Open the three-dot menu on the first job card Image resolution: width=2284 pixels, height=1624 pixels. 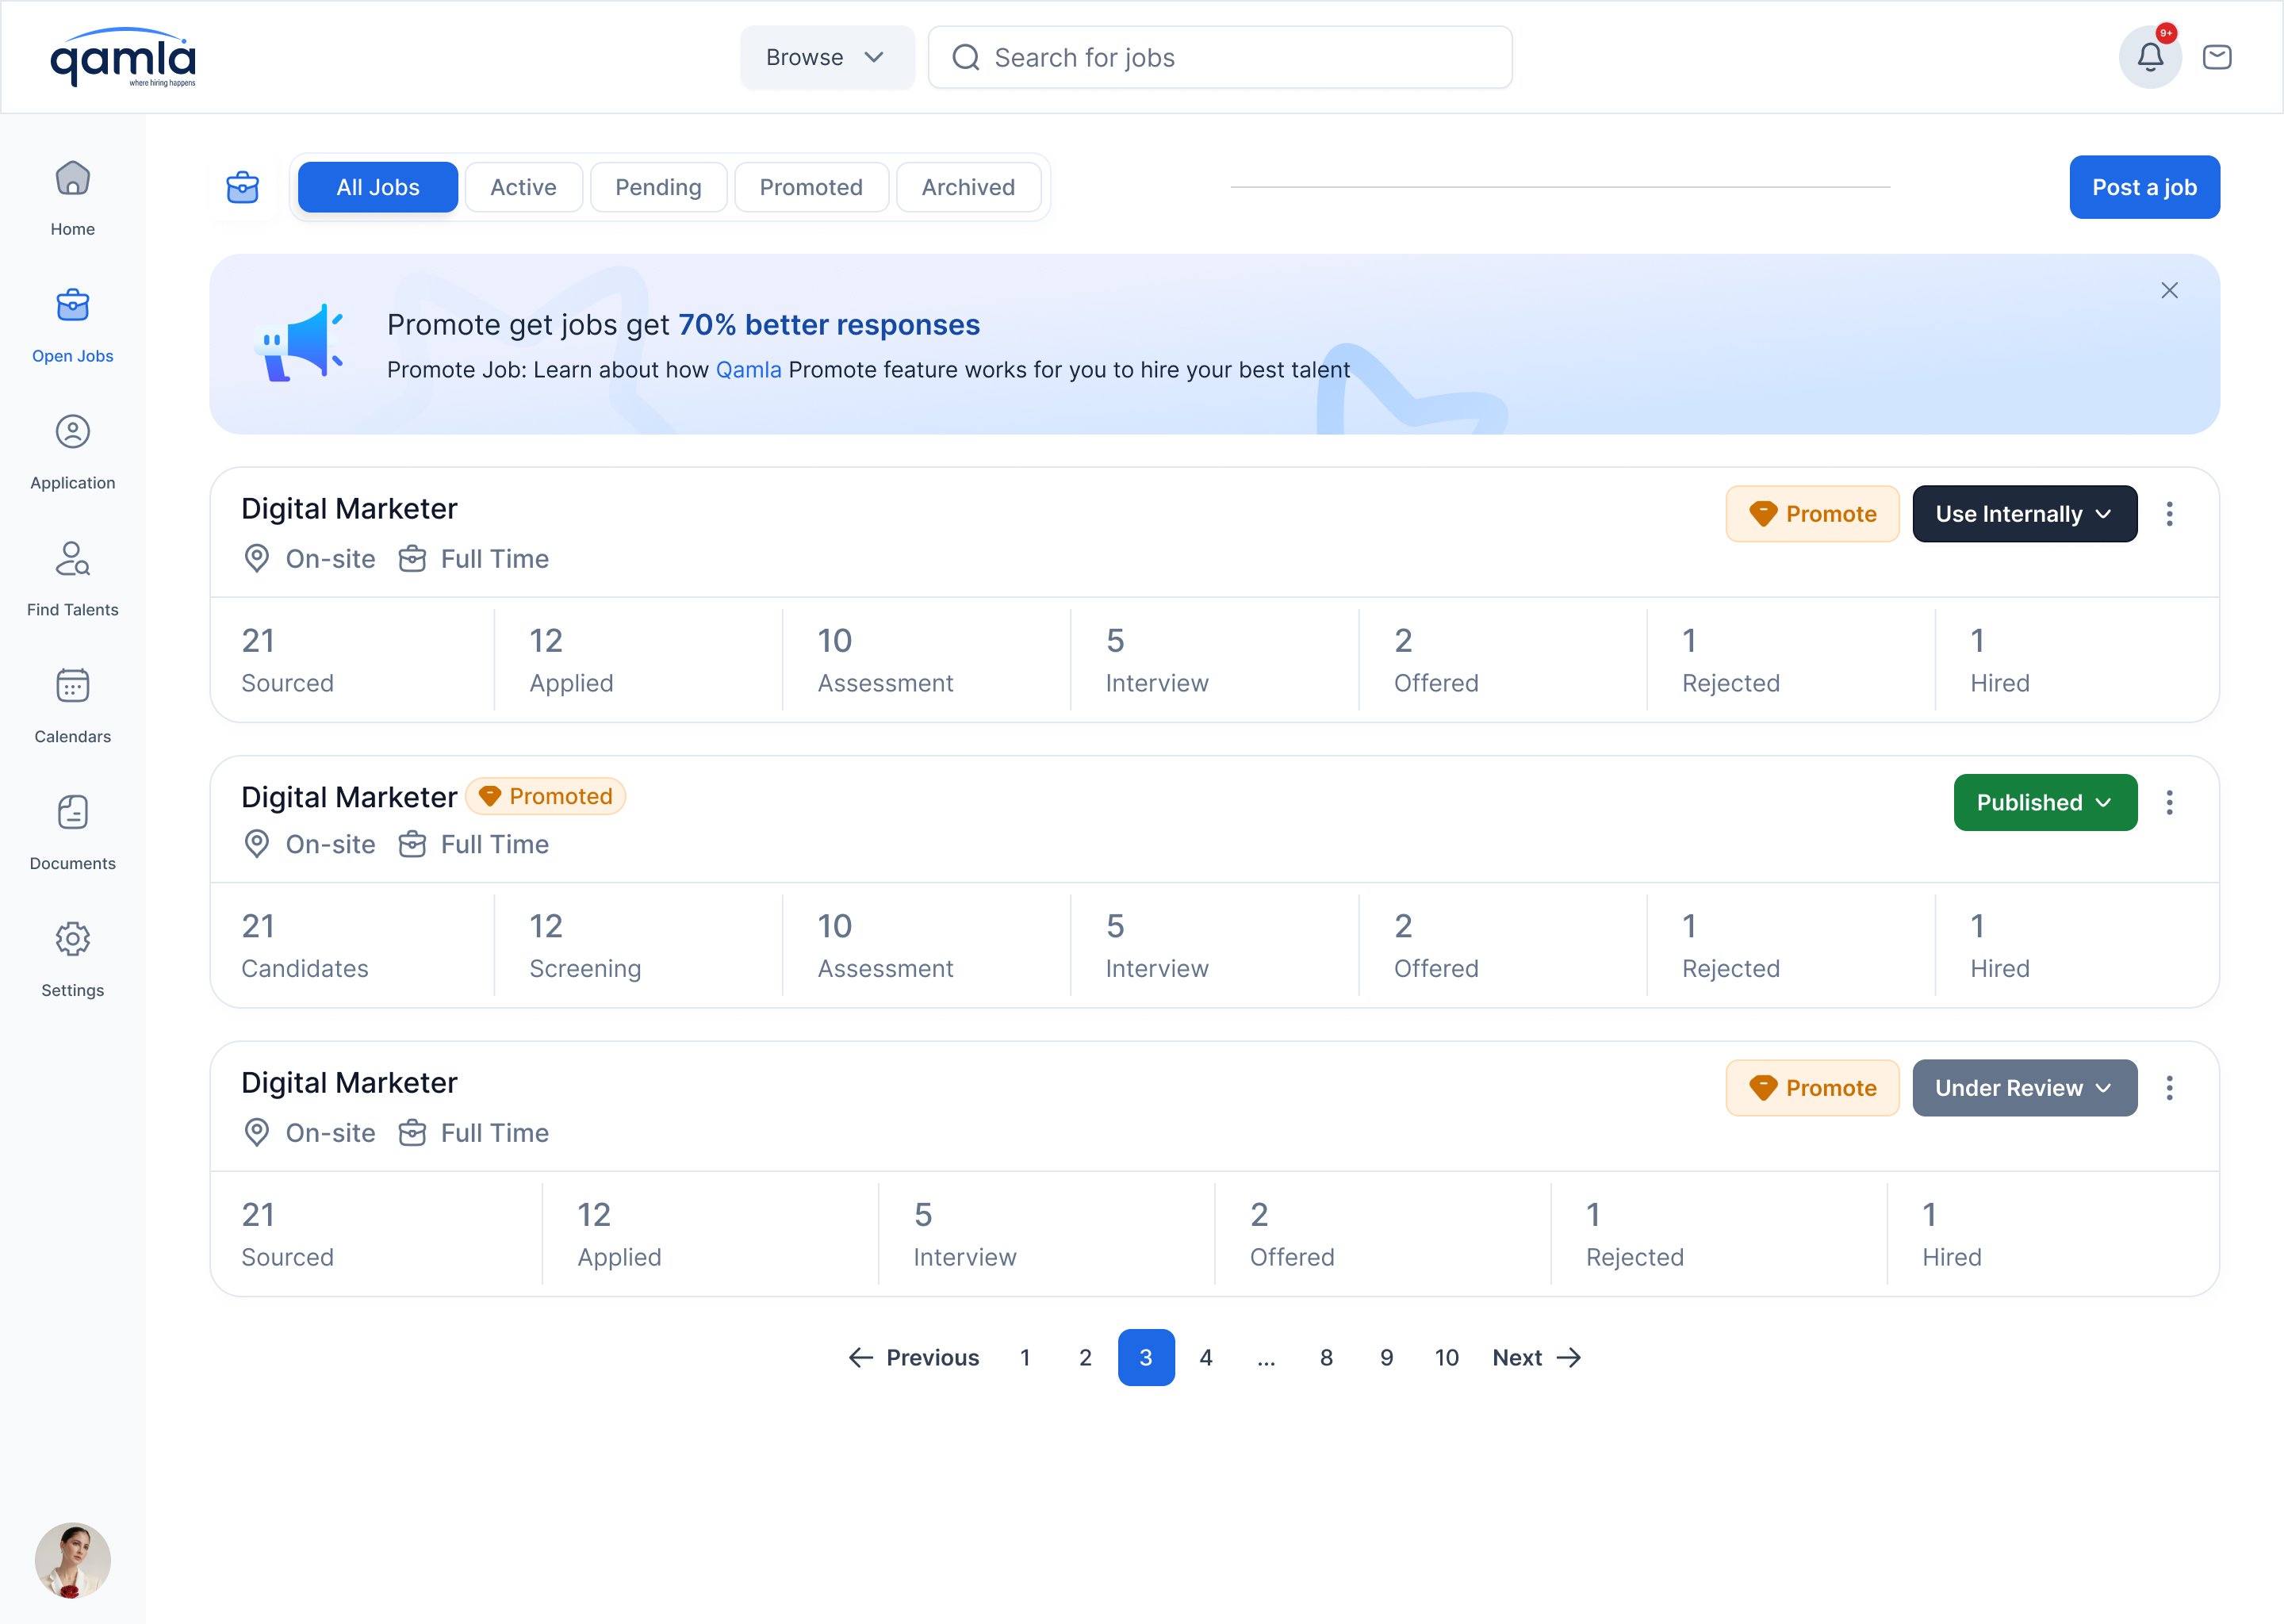2170,513
